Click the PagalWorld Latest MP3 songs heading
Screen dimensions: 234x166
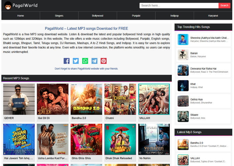86,28
